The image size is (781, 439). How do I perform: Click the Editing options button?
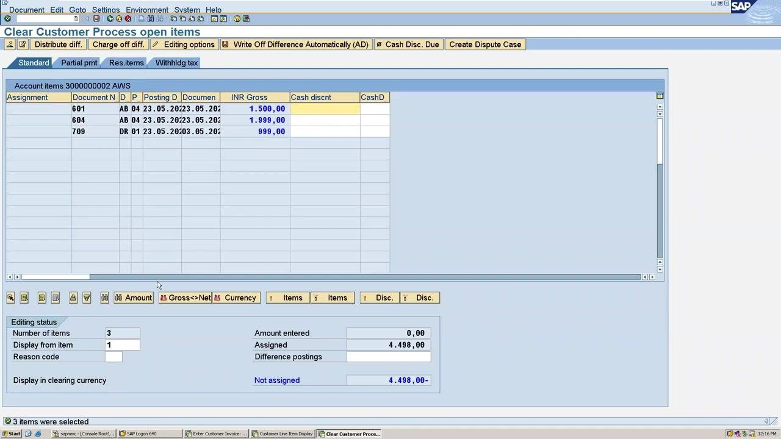[x=183, y=45]
